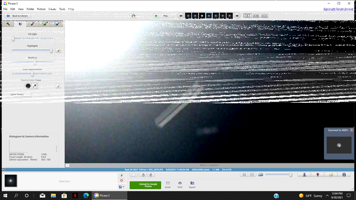
Task: Open the Tools menu
Action: point(62,9)
